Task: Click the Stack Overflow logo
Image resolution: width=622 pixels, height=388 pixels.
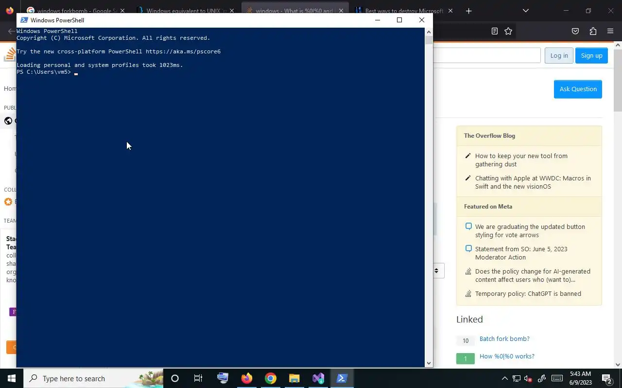Action: (x=10, y=55)
